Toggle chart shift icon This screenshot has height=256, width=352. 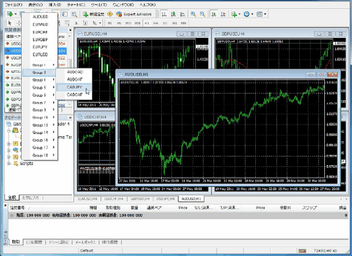pos(223,14)
